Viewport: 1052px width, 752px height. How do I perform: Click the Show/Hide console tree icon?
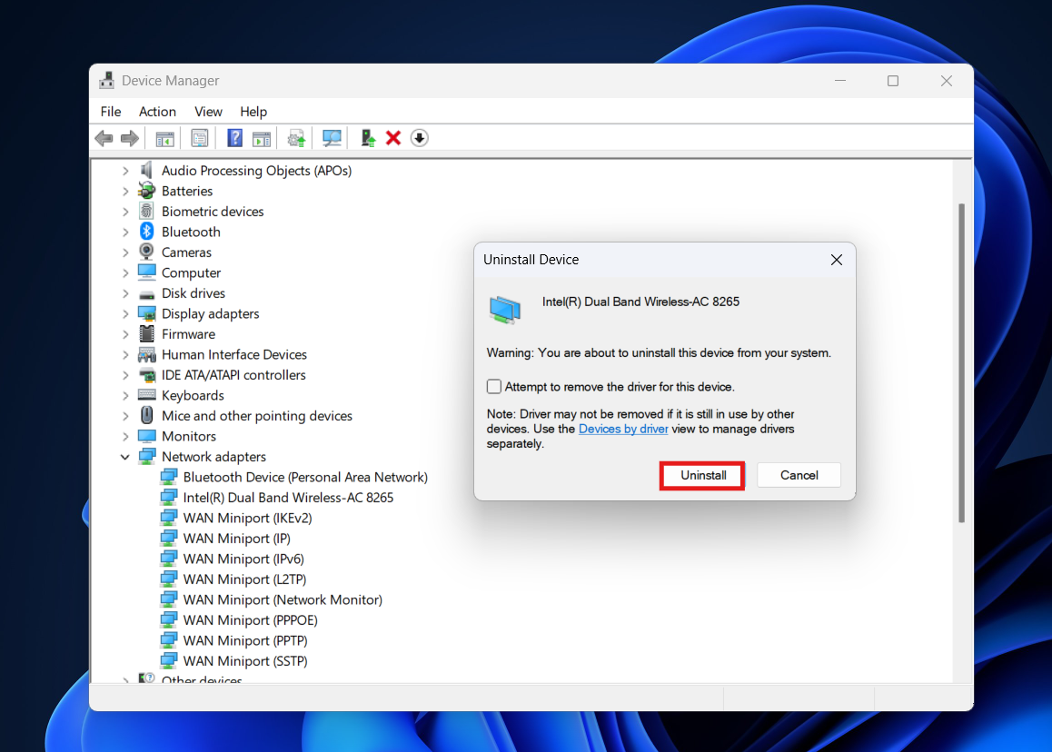(164, 137)
